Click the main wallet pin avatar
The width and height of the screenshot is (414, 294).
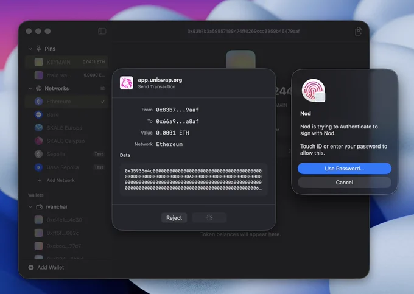tap(38, 75)
